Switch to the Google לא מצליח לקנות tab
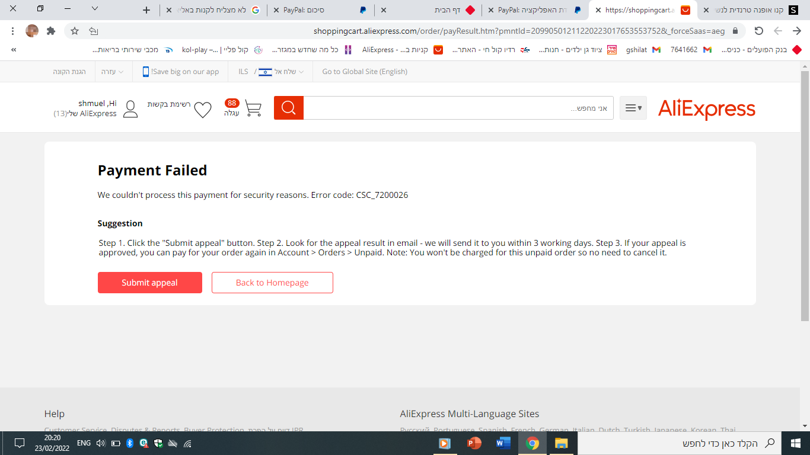The width and height of the screenshot is (810, 455). [213, 10]
